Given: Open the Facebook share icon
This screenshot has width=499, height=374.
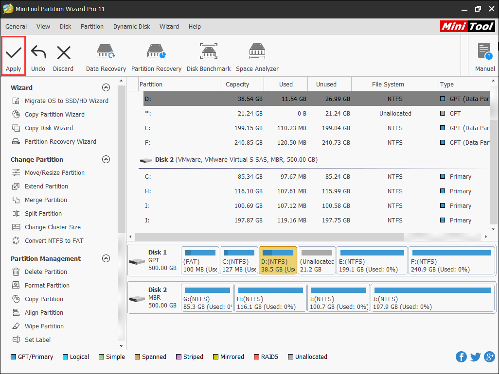Looking at the screenshot, I should pyautogui.click(x=461, y=357).
